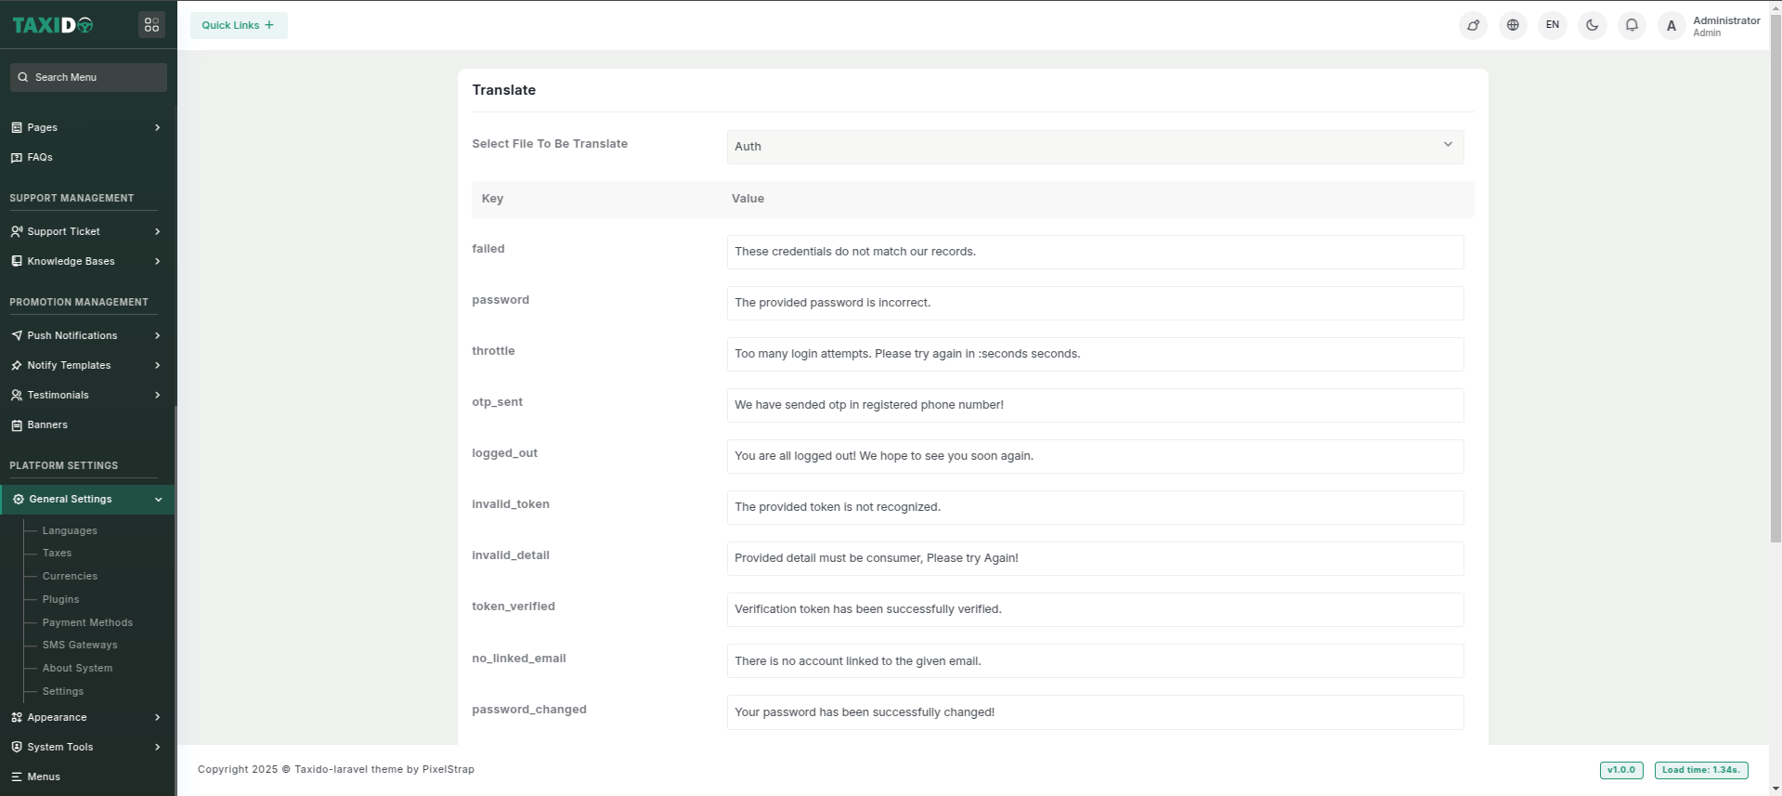Screen dimensions: 1782x796
Task: Open the EN language selector
Action: click(x=1552, y=25)
